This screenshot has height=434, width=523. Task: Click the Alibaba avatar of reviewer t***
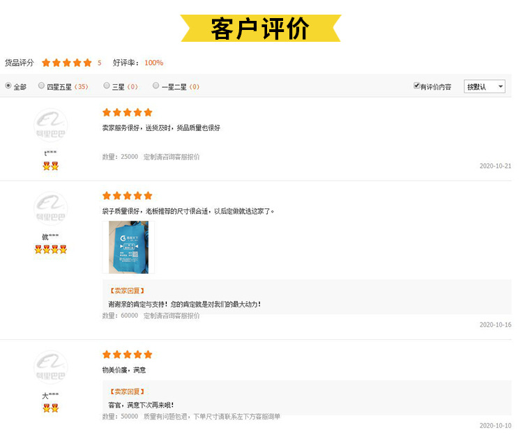(x=51, y=125)
